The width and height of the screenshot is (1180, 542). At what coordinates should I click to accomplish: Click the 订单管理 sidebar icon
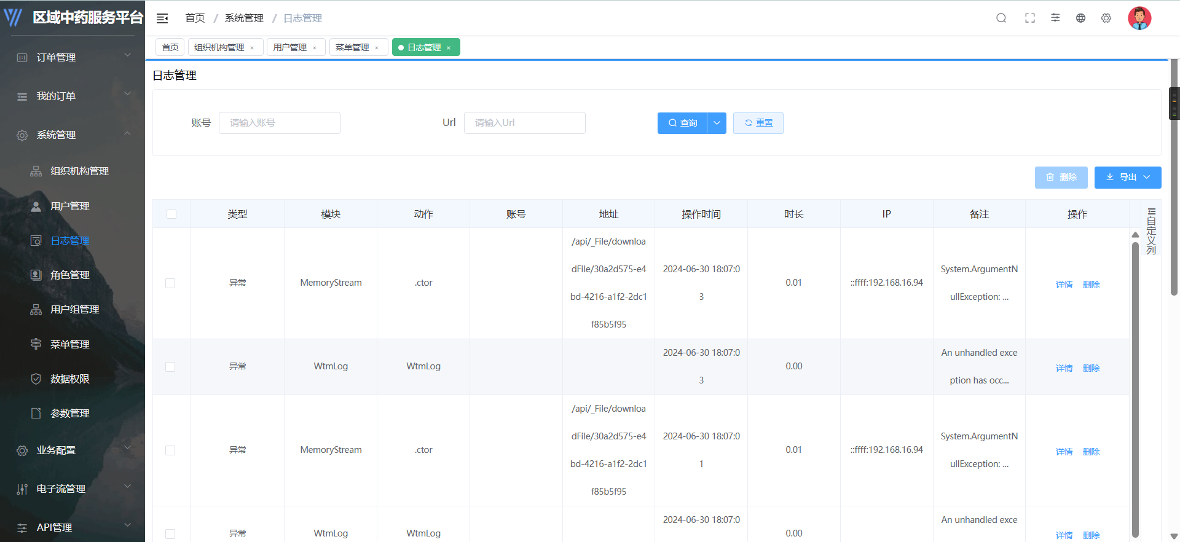[22, 57]
